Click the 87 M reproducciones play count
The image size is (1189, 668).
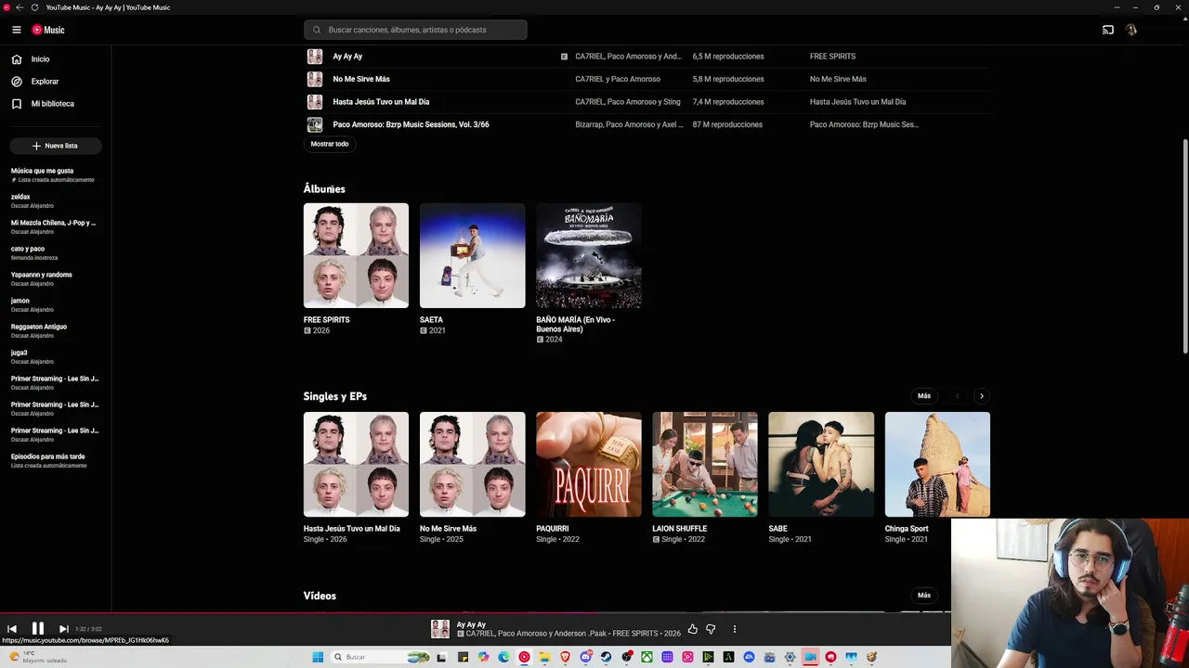point(727,124)
